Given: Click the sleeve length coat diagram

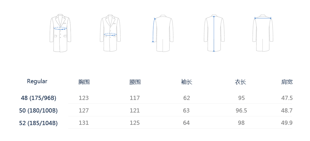Looking at the screenshot, I should coord(162,33).
